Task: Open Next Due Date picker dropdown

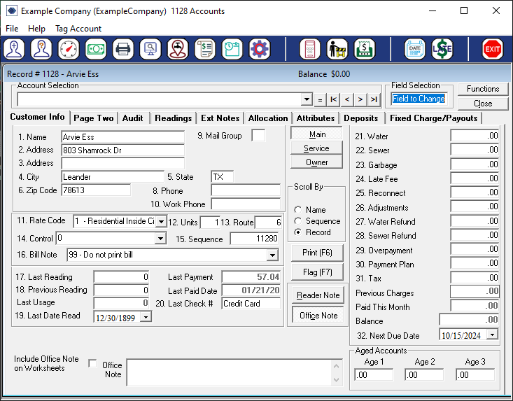Action: click(x=492, y=335)
